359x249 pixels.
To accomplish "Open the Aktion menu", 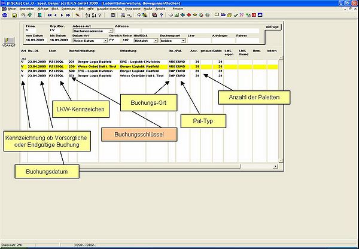I will coord(12,9).
